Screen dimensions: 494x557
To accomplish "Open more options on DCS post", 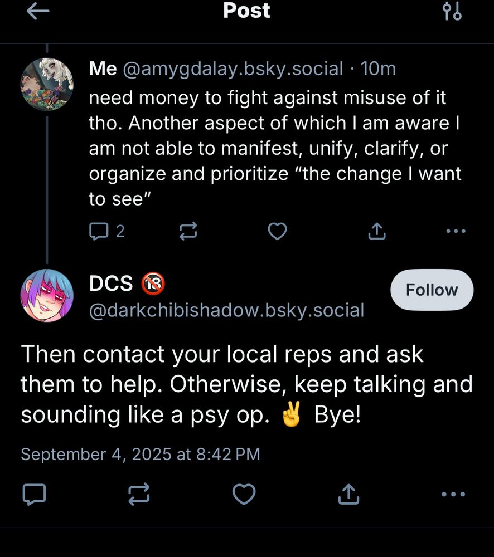I will point(452,494).
